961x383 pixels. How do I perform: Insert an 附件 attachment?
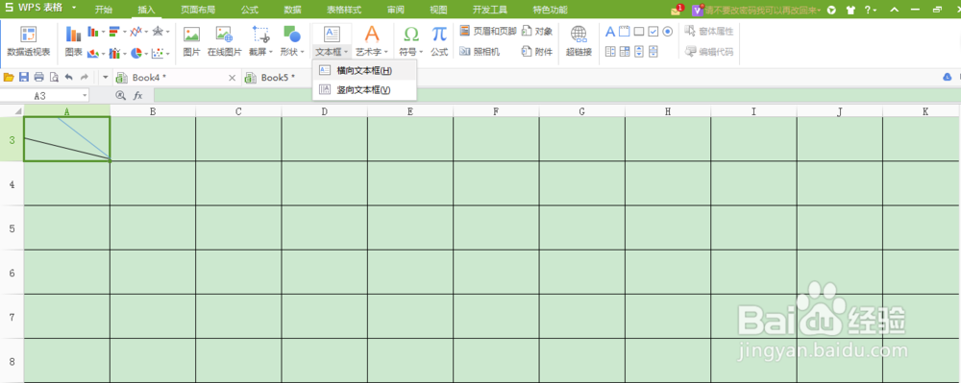537,52
